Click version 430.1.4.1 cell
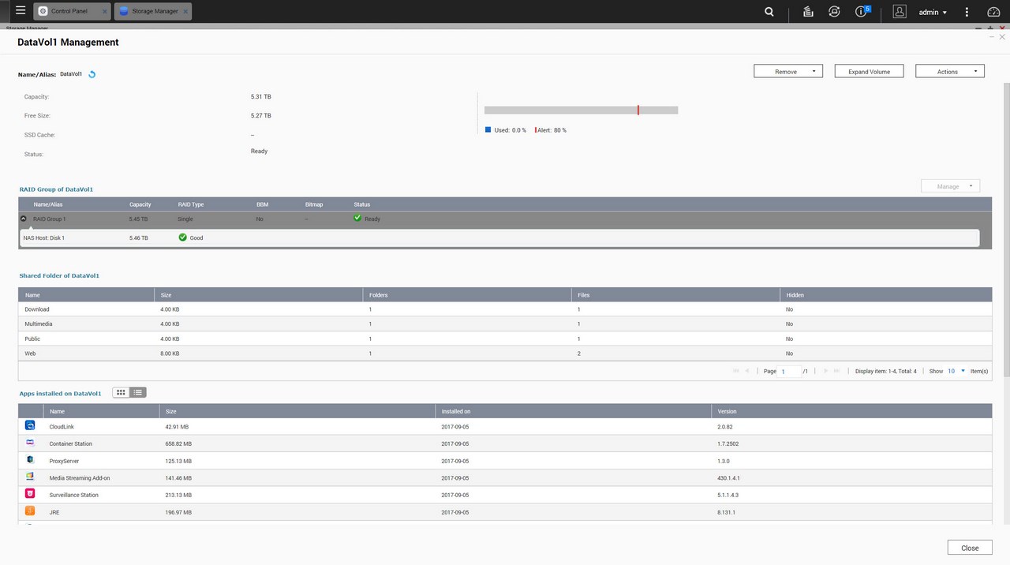1010x565 pixels. [x=728, y=477]
